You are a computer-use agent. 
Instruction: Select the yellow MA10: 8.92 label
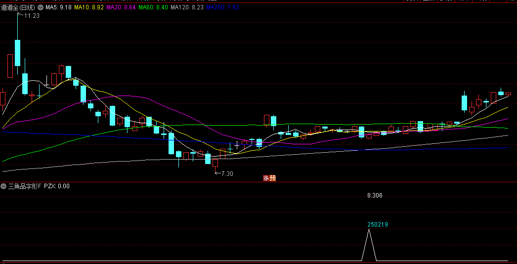coord(88,7)
